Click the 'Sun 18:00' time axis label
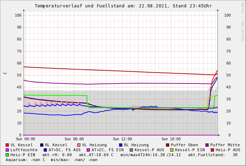The width and height of the screenshot is (246, 166). [171, 139]
